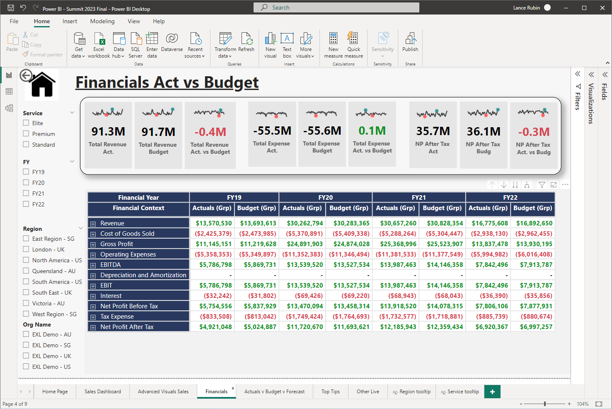Expand the Visualizations pane
Screen dimensions: 612x409
coord(591,75)
